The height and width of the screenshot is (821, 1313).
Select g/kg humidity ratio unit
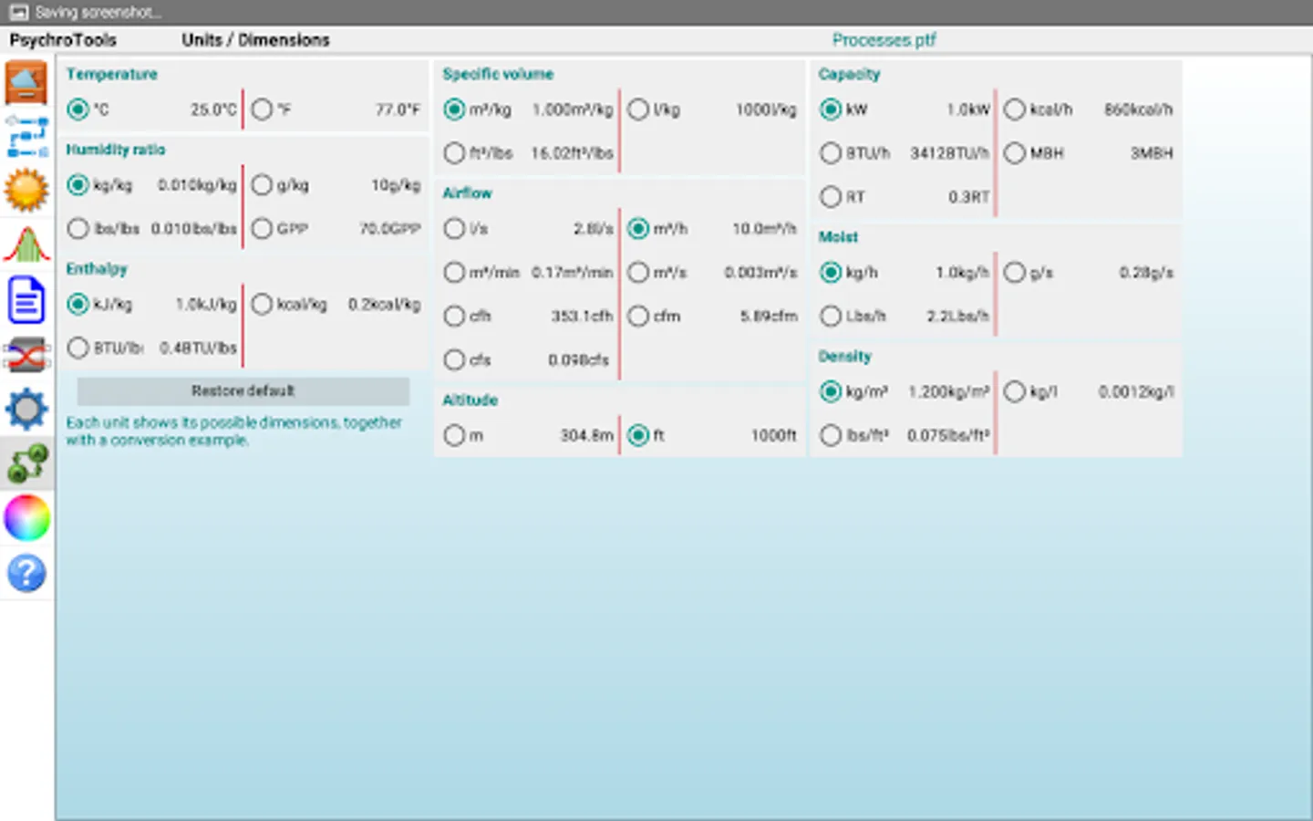tap(262, 185)
